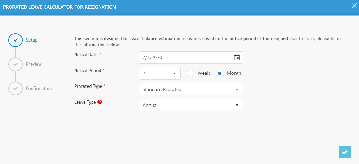Click the Notice Date input field
The height and width of the screenshot is (164, 359).
tap(191, 57)
